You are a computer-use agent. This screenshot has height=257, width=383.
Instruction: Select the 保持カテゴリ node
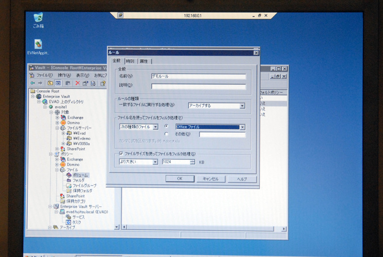[73, 201]
